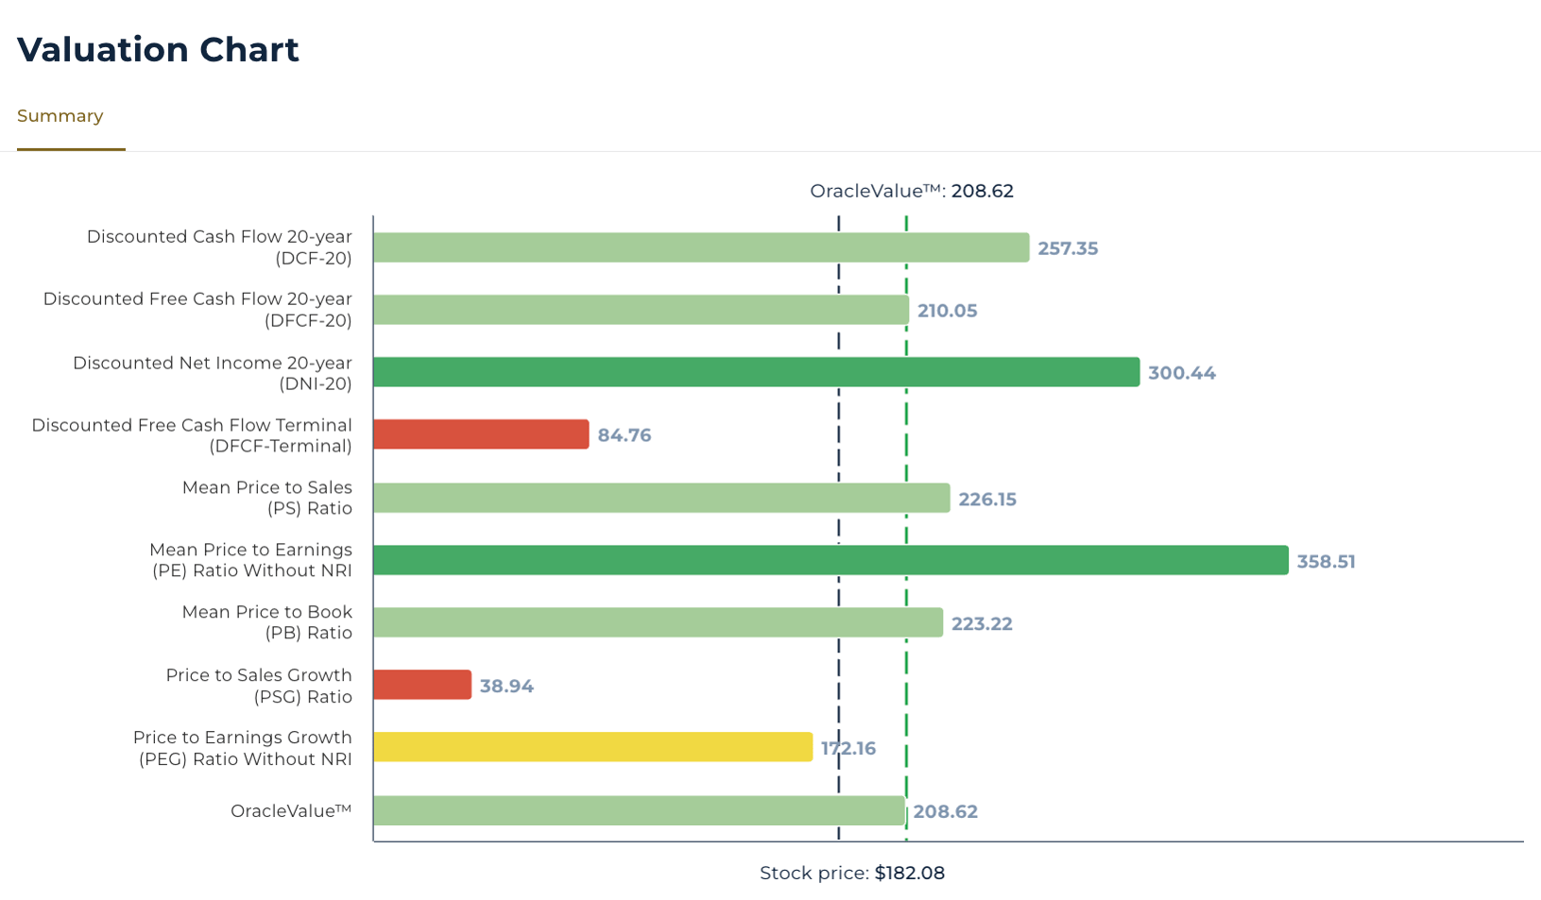Screen dimensions: 1541x900
Task: Select the red PSG Ratio bar
Action: tap(422, 685)
